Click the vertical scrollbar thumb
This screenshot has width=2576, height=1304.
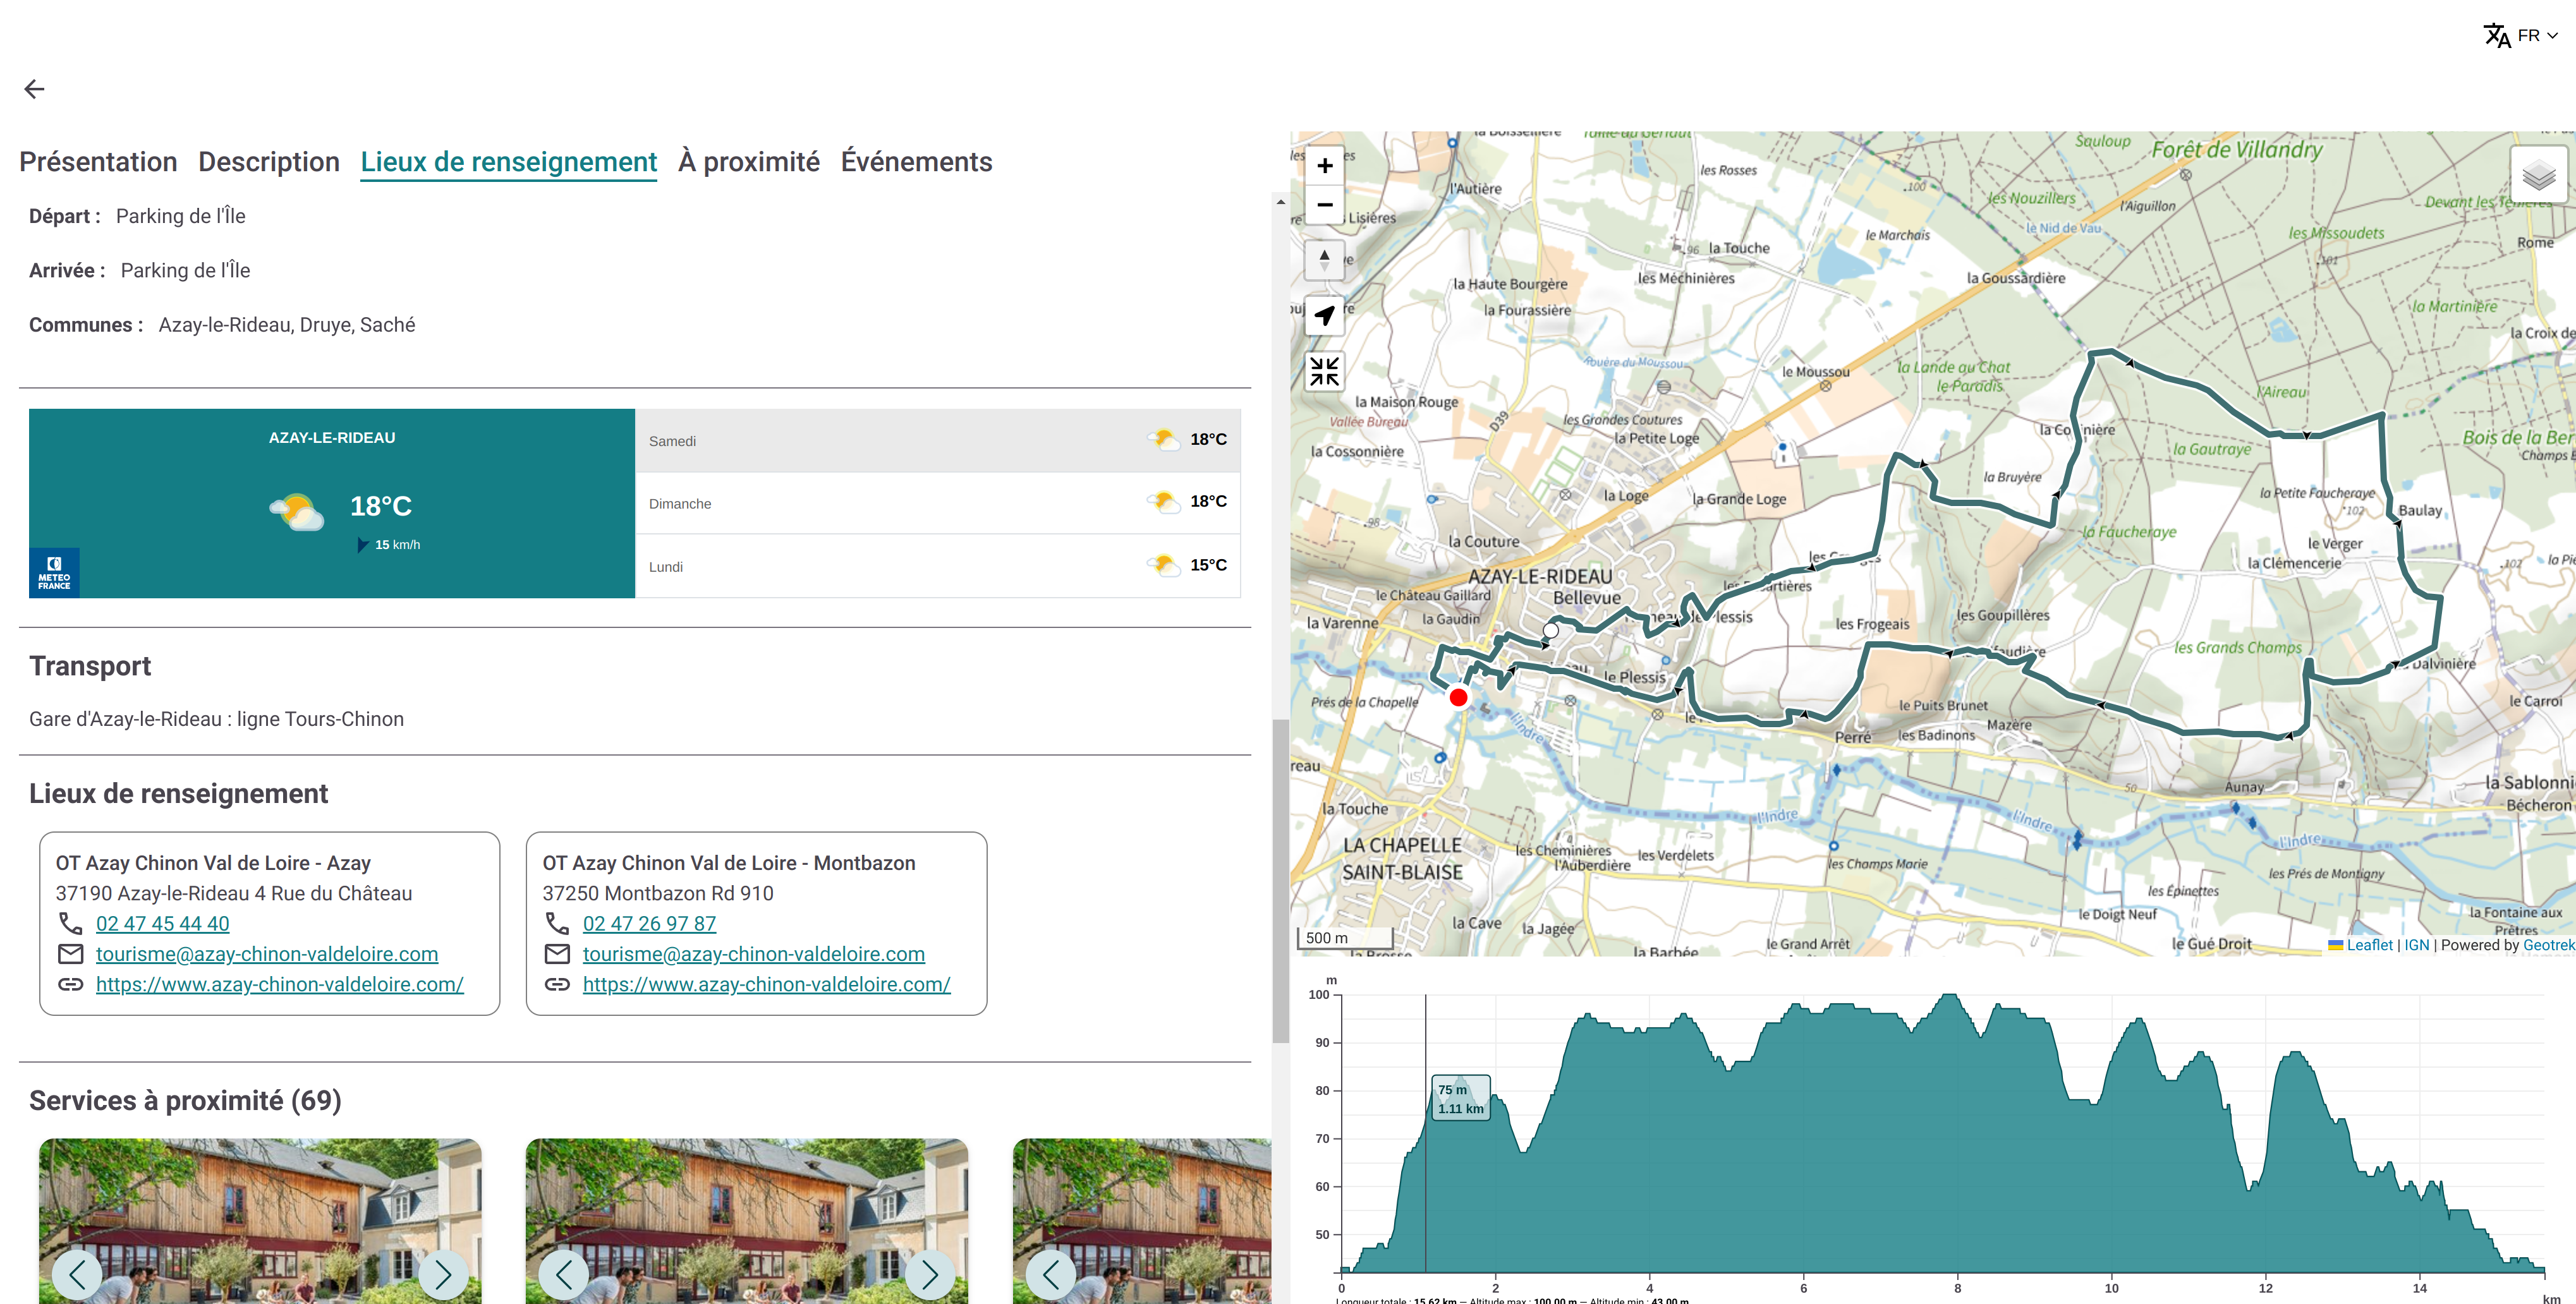(1281, 881)
